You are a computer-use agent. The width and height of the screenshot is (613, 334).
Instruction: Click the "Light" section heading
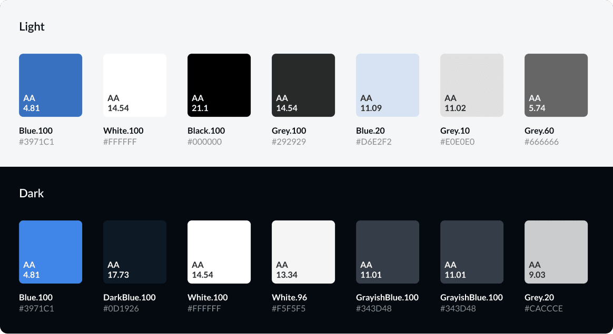click(x=32, y=27)
